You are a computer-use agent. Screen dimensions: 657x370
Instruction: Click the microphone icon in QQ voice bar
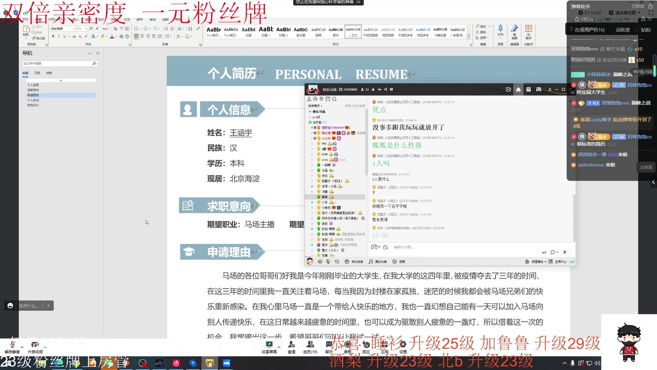pos(327,261)
